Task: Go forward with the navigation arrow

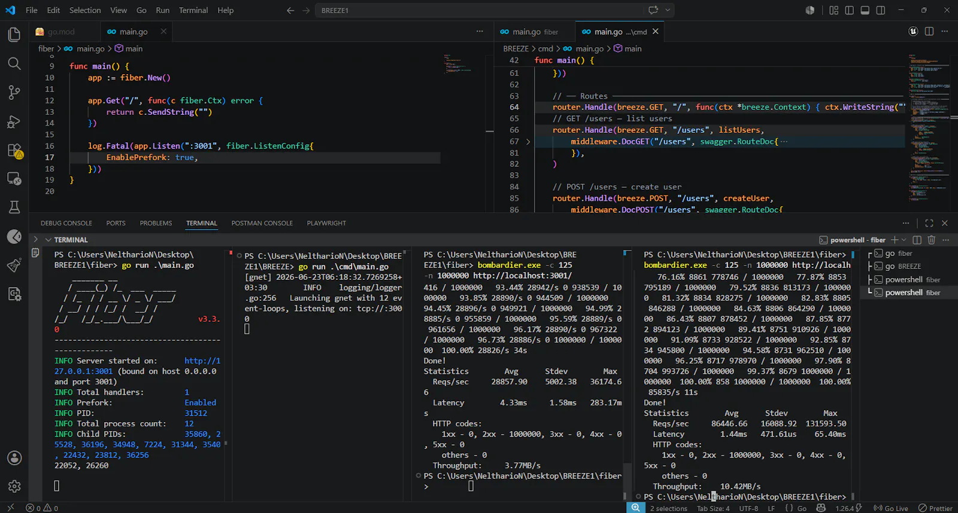Action: tap(306, 10)
